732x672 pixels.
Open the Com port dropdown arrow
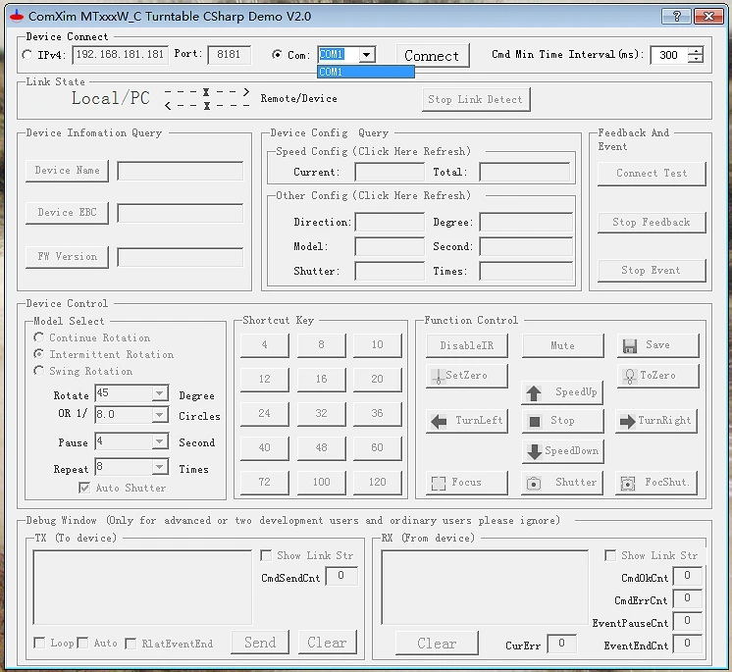pyautogui.click(x=367, y=55)
